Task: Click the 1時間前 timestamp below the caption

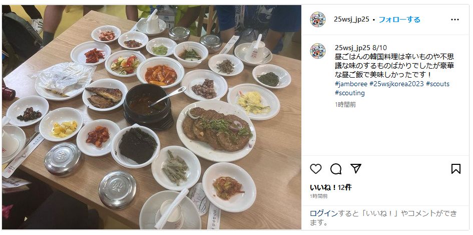Action: tap(345, 105)
